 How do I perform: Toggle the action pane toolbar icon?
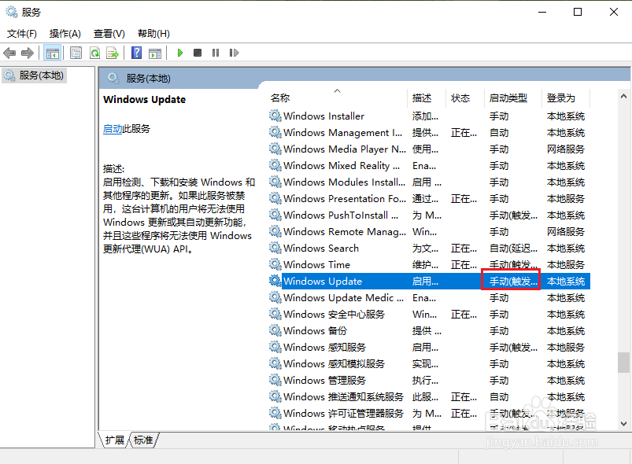point(155,53)
